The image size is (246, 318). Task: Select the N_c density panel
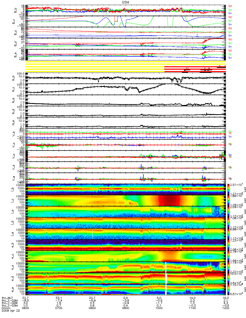pos(126,89)
